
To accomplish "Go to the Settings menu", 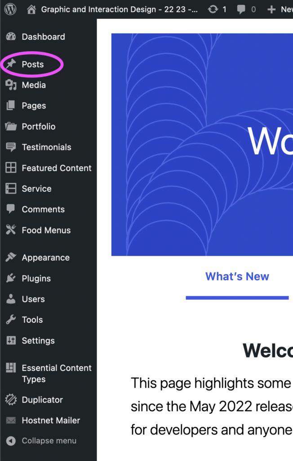I will (38, 341).
